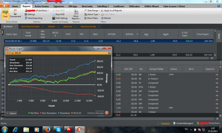
Task: Open the Active Session tab
Action: click(42, 6)
